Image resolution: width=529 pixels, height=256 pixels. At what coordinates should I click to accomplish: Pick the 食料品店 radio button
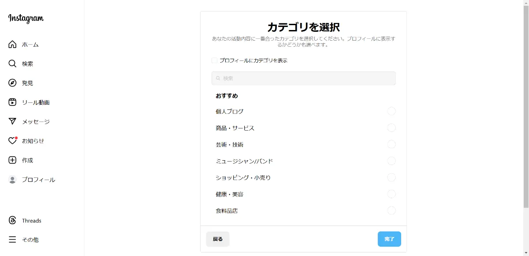[x=391, y=211]
